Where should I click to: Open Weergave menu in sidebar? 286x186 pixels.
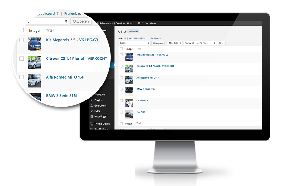coord(100,94)
